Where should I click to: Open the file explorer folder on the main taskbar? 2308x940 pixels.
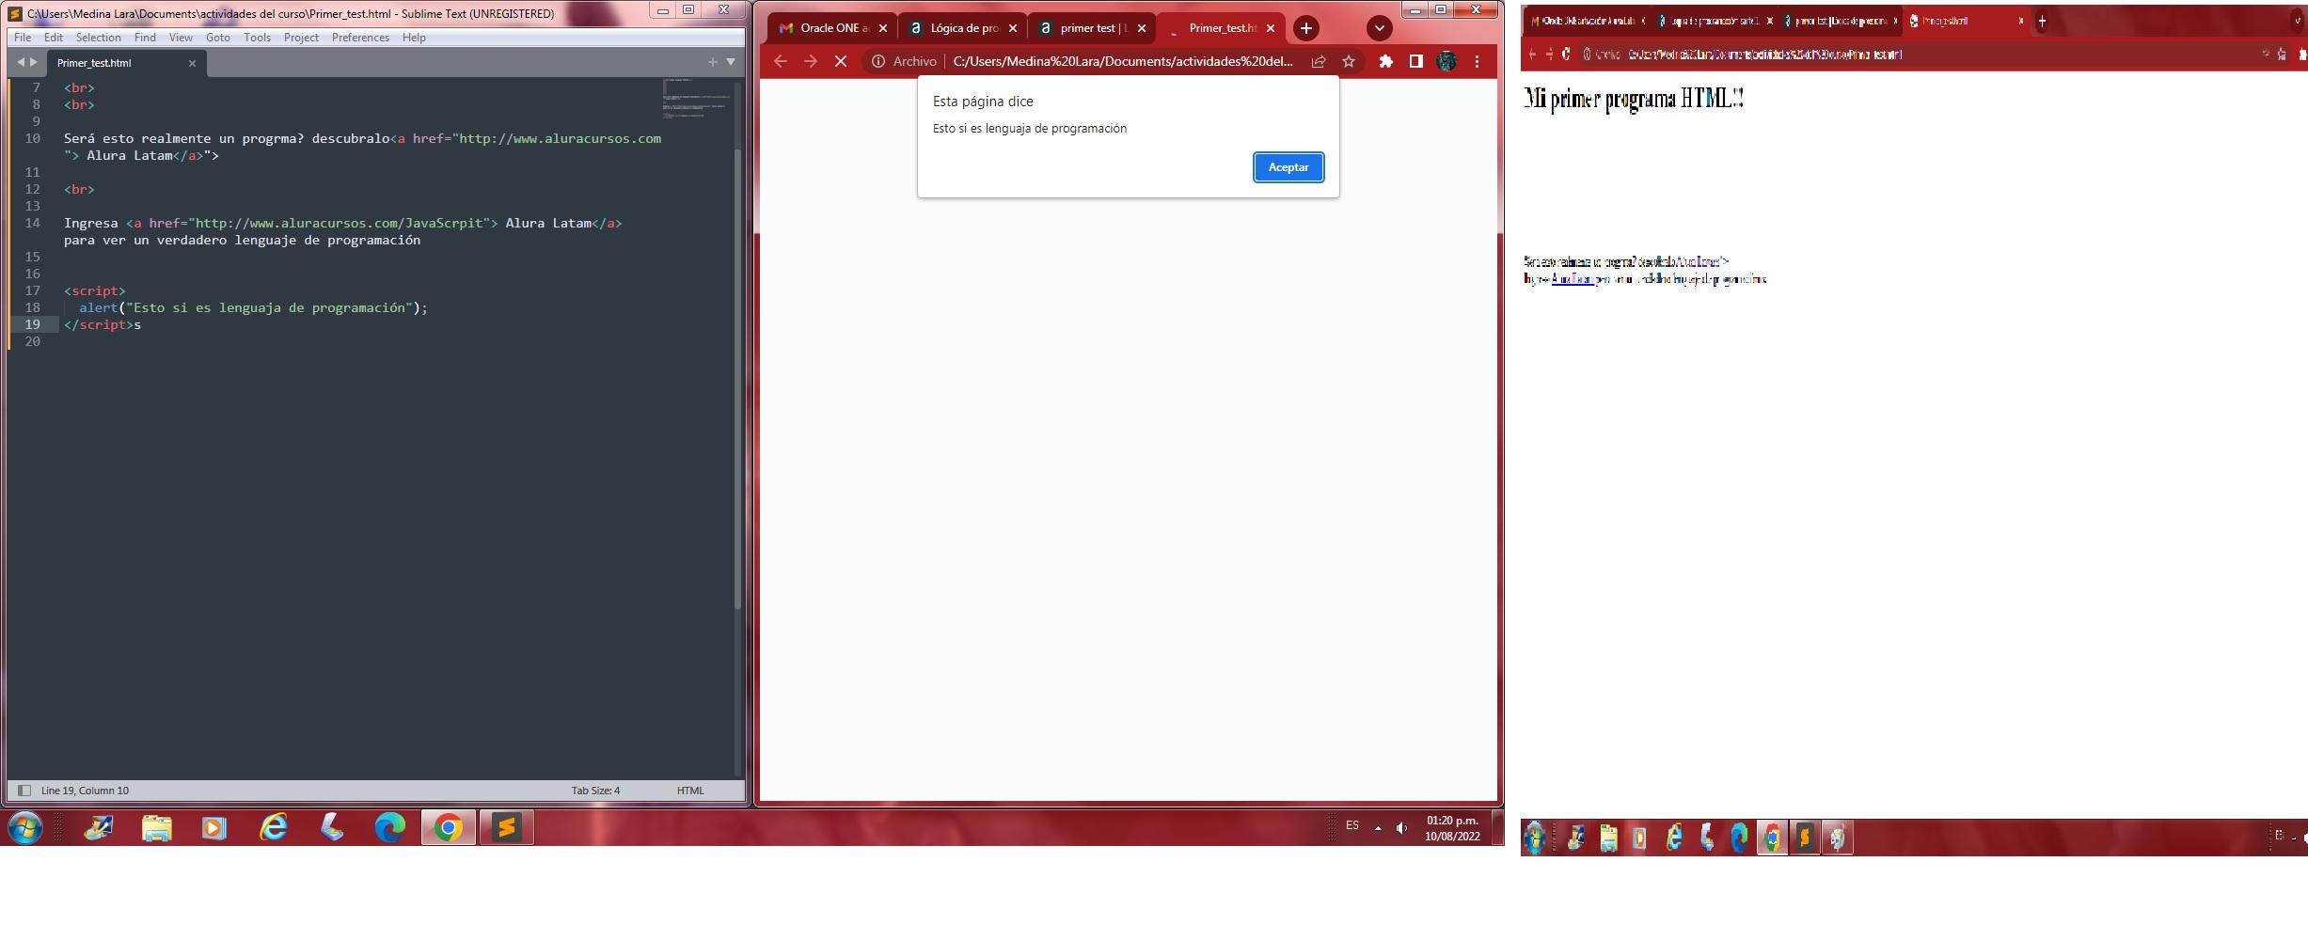[157, 828]
